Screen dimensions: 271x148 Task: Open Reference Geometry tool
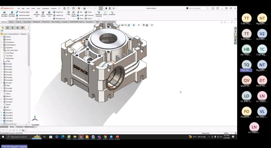[99, 14]
